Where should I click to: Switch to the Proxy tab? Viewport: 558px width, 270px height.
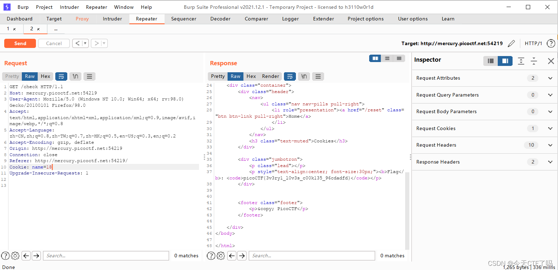(x=82, y=19)
